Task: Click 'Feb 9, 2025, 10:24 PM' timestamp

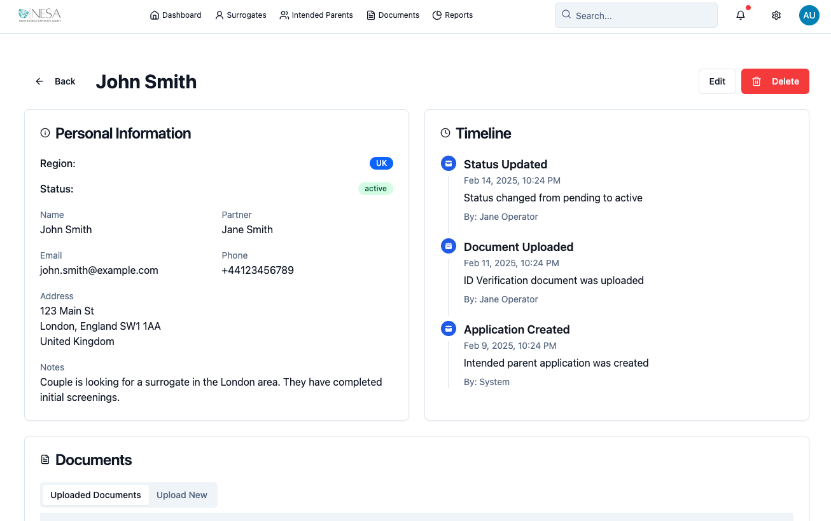Action: pos(510,346)
